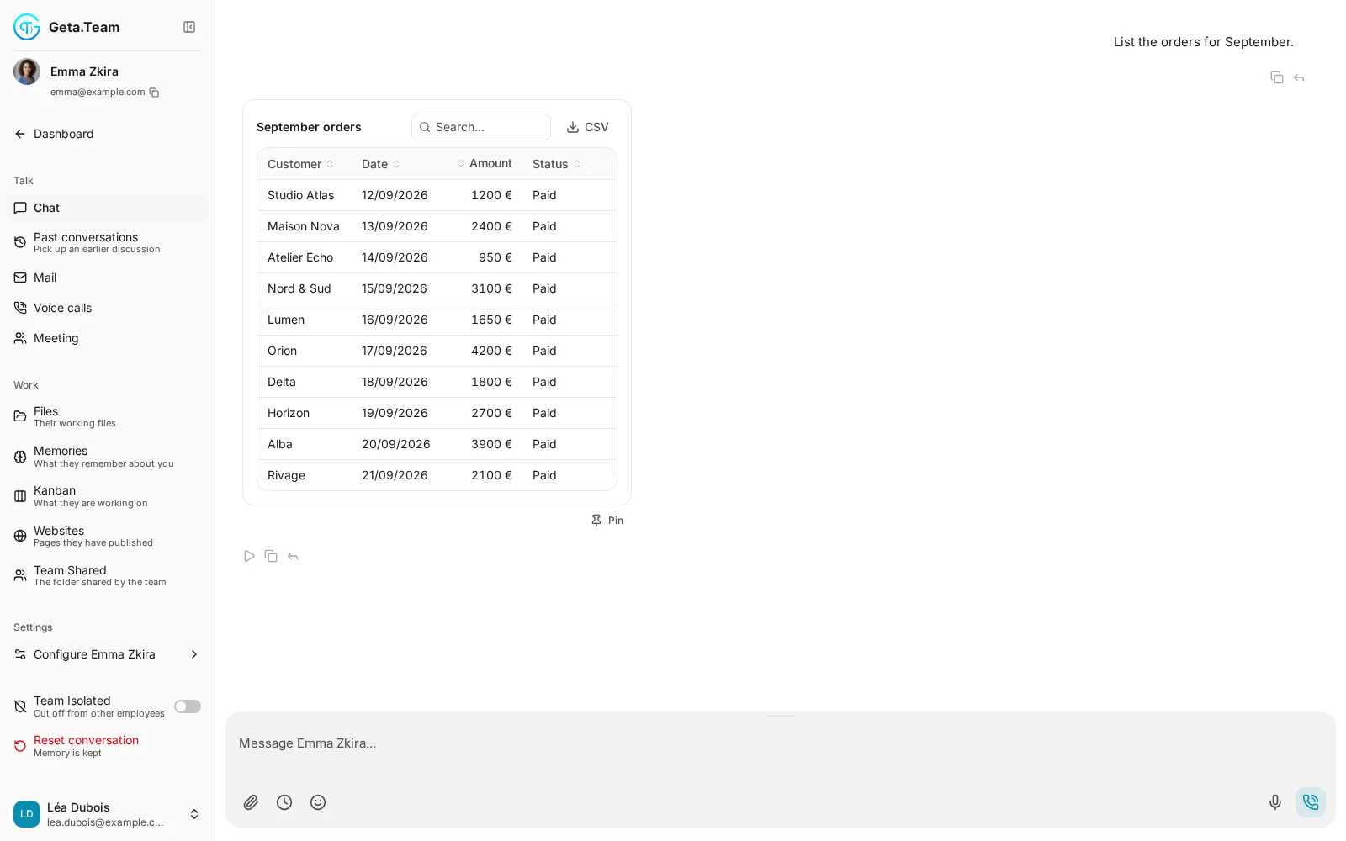This screenshot has height=841, width=1346.
Task: Open schedule clock icon in composer
Action: coord(284,802)
